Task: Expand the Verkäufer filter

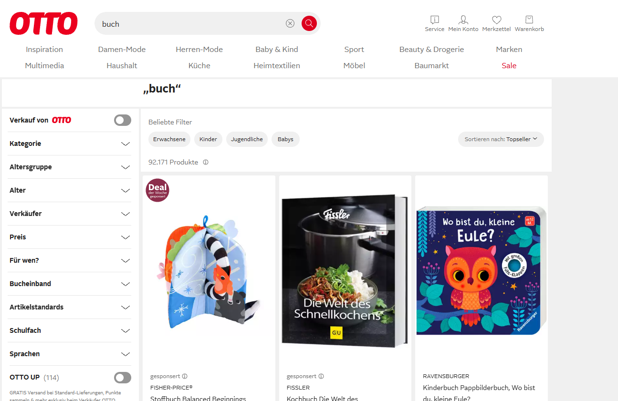Action: (70, 214)
